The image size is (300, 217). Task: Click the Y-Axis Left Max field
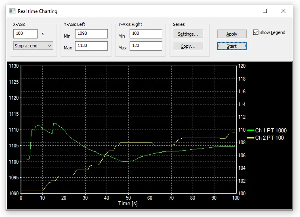pos(91,46)
